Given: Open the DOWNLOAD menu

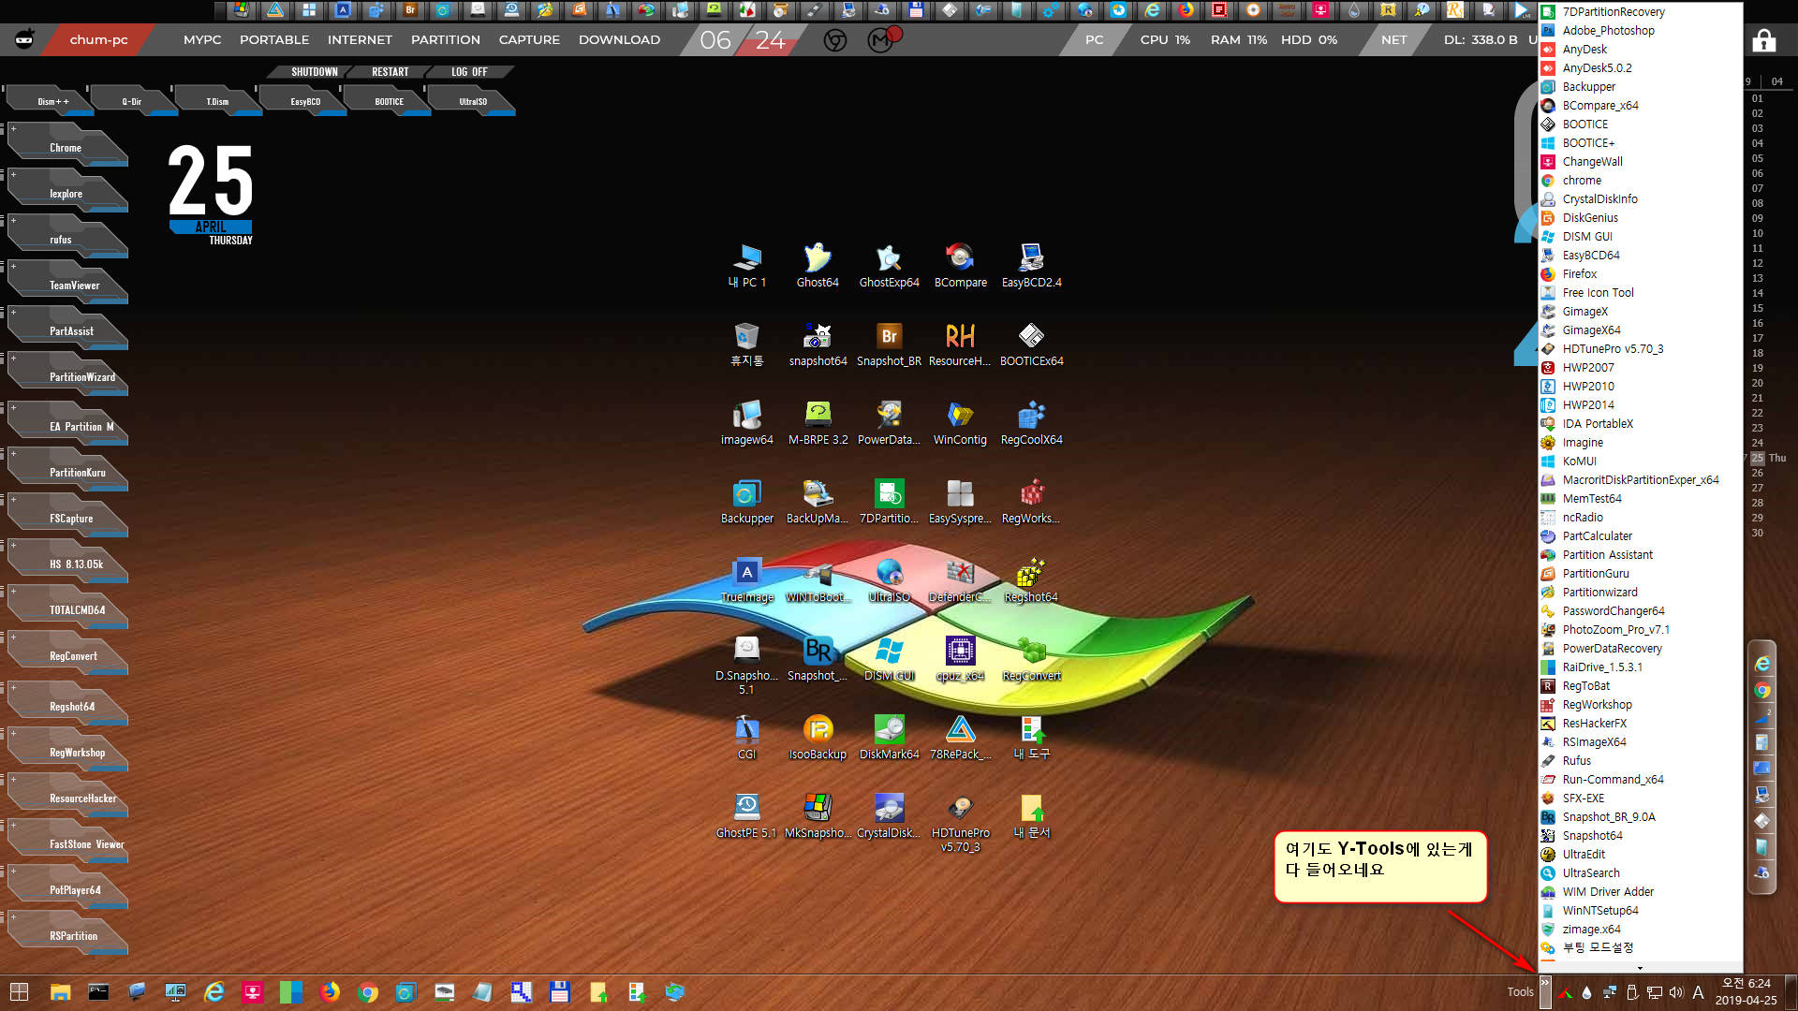Looking at the screenshot, I should (619, 39).
